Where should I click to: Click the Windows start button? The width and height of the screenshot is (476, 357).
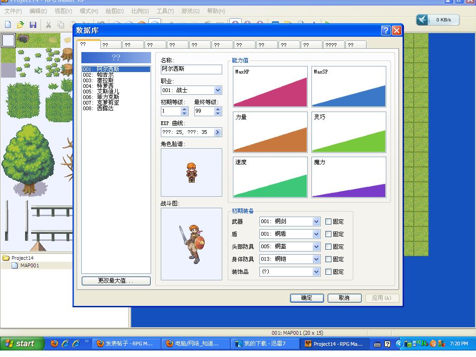(x=22, y=344)
